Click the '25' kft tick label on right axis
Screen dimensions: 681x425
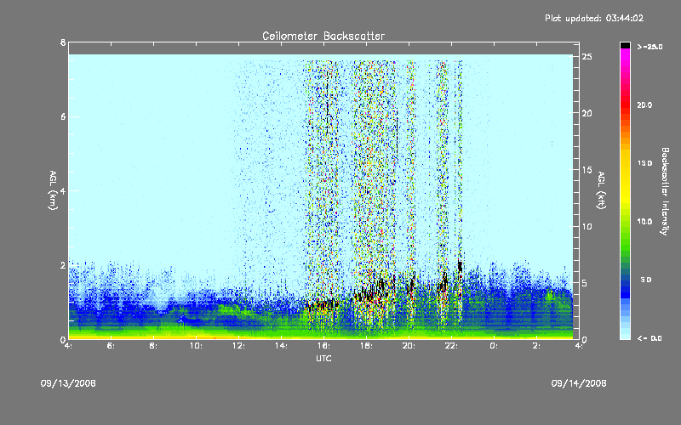[x=587, y=57]
